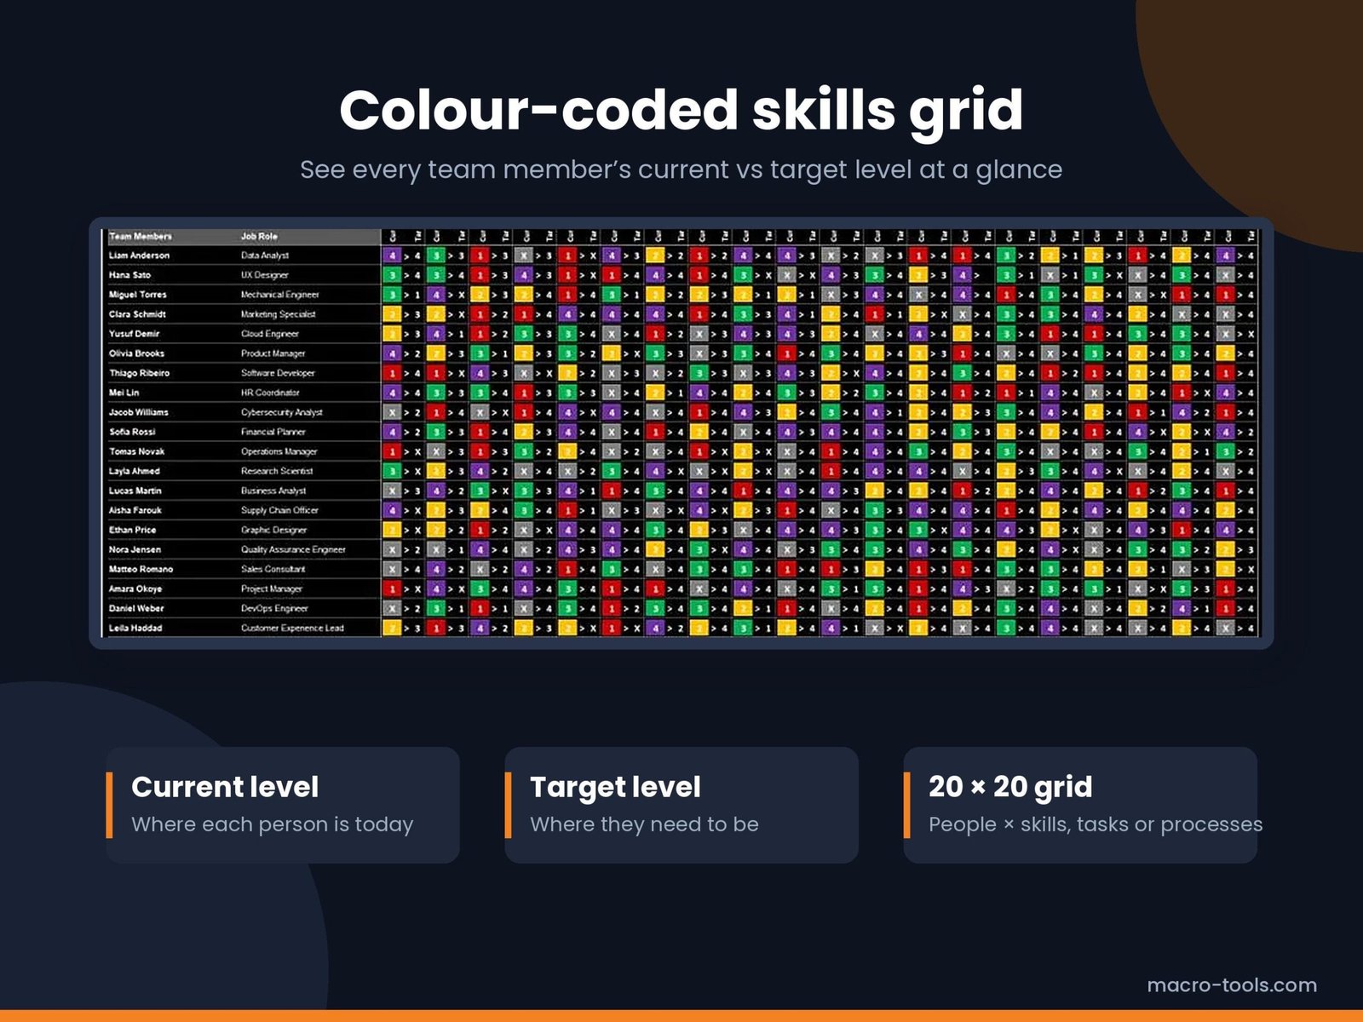Screen dimensions: 1363x1022
Task: Click 'Software Developer' job role
Action: click(x=278, y=373)
